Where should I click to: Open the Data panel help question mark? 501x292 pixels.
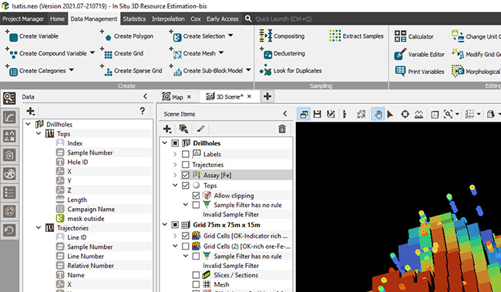pos(142,111)
